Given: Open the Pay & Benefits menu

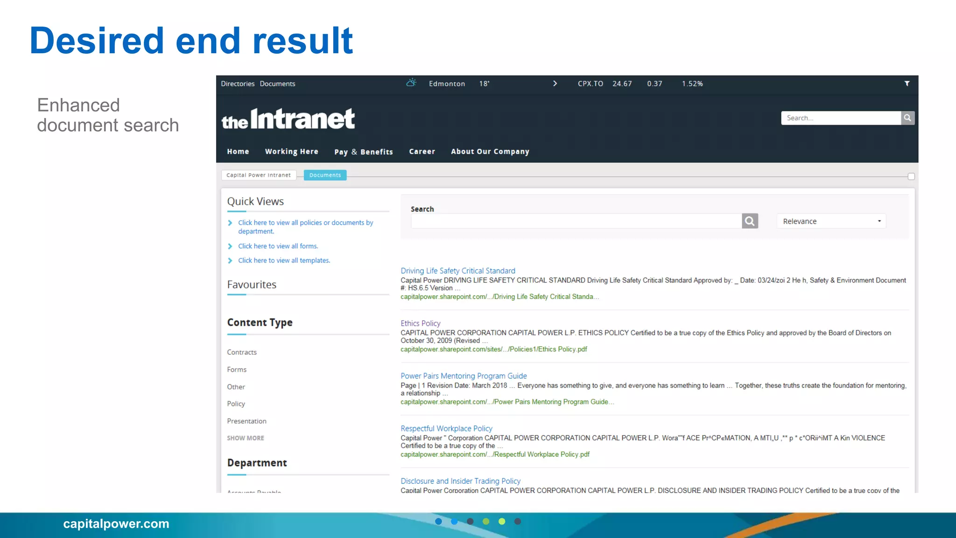Looking at the screenshot, I should pos(363,152).
